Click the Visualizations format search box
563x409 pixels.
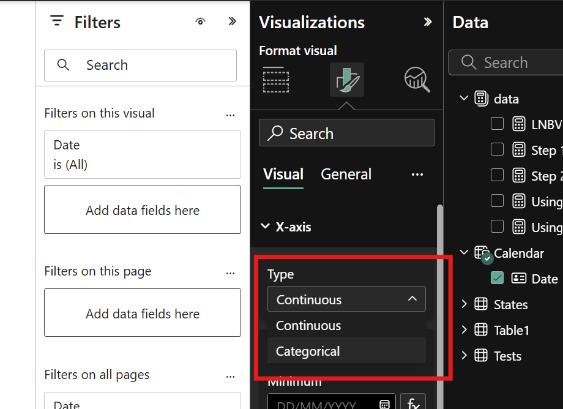[346, 133]
